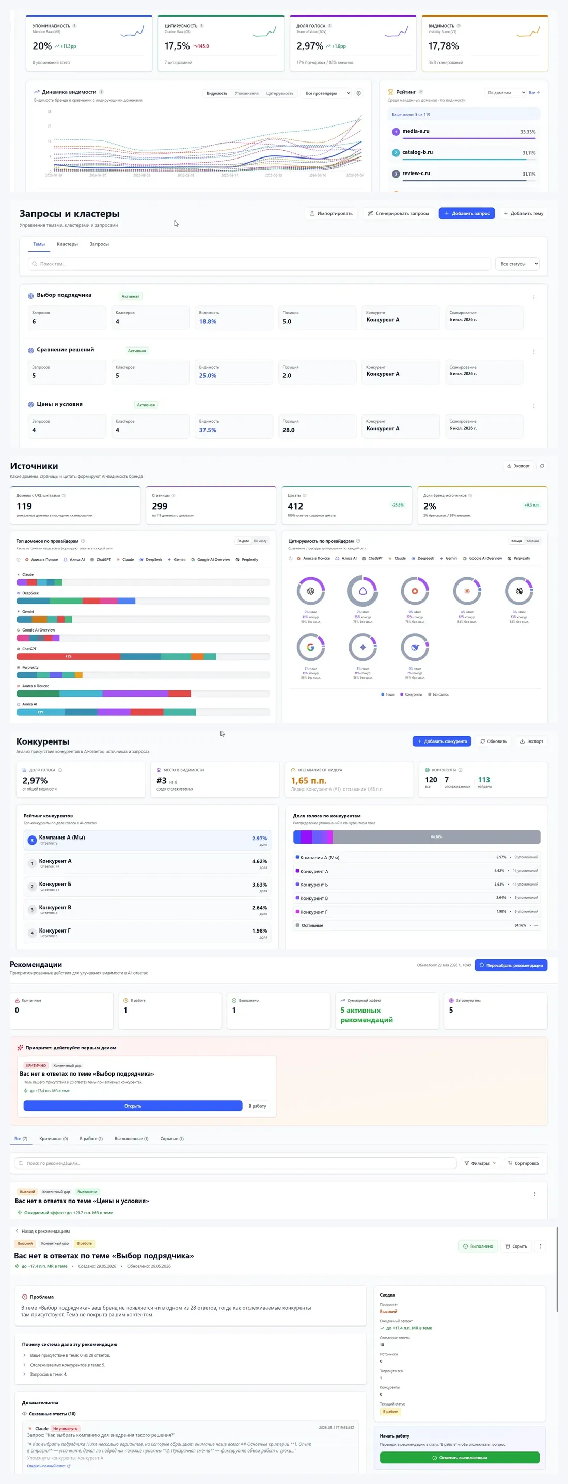Toggle the Наши legend item
568x1484 pixels.
click(x=388, y=695)
